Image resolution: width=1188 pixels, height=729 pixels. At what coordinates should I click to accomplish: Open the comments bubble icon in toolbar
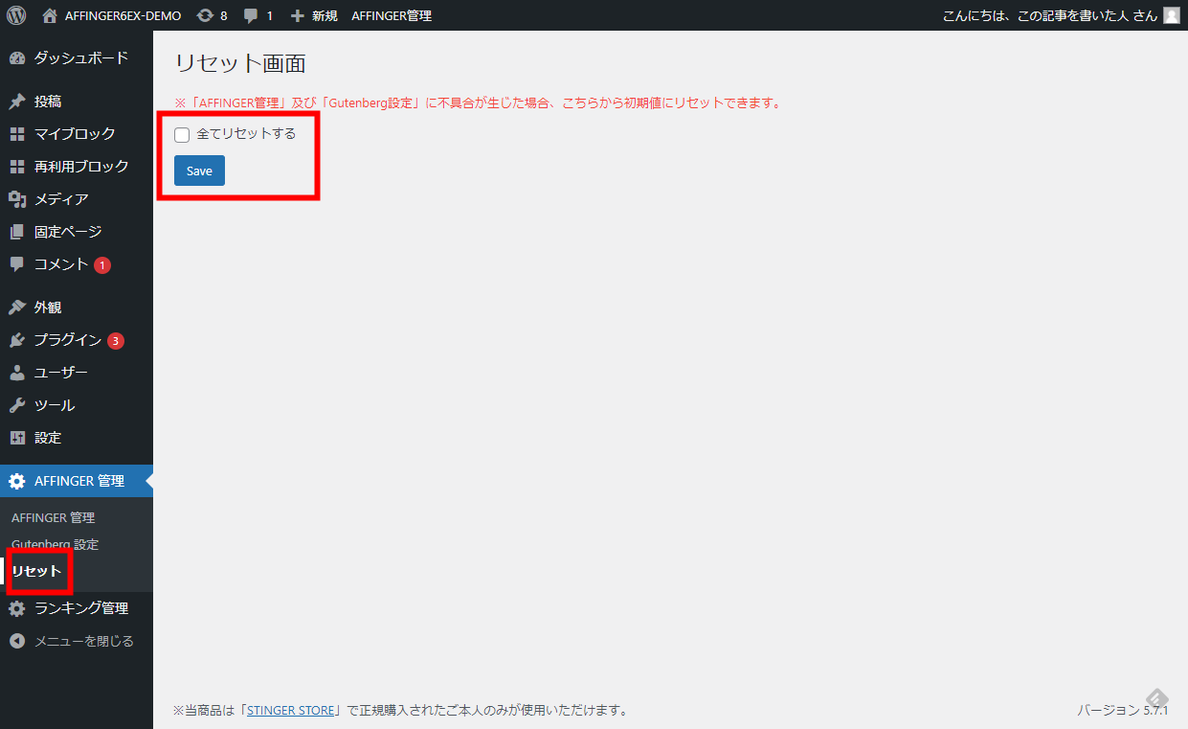[x=251, y=16]
